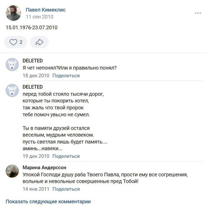The height and width of the screenshot is (212, 207).
Task: Open comment date 14 янв 2011
Action: (36, 189)
